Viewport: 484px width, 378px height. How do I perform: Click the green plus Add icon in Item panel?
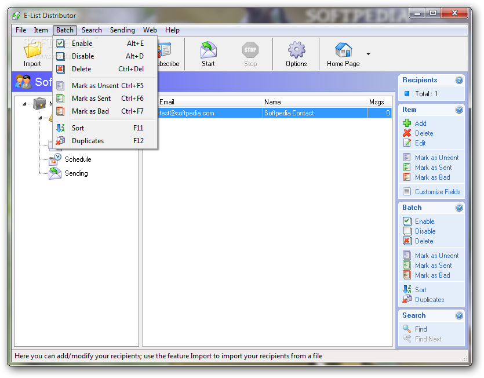click(x=407, y=123)
